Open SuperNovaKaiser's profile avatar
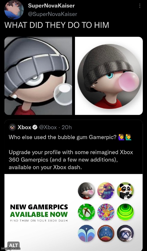 14,10
